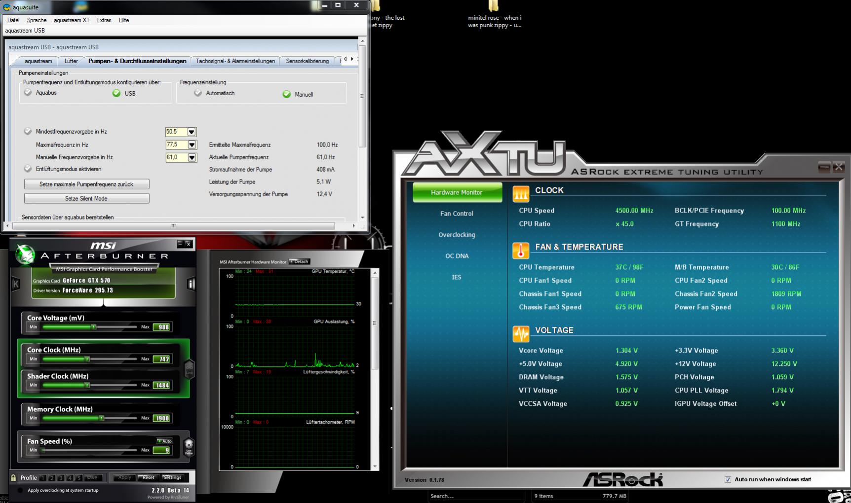851x503 pixels.
Task: Open the Hilfe menu
Action: coord(124,20)
